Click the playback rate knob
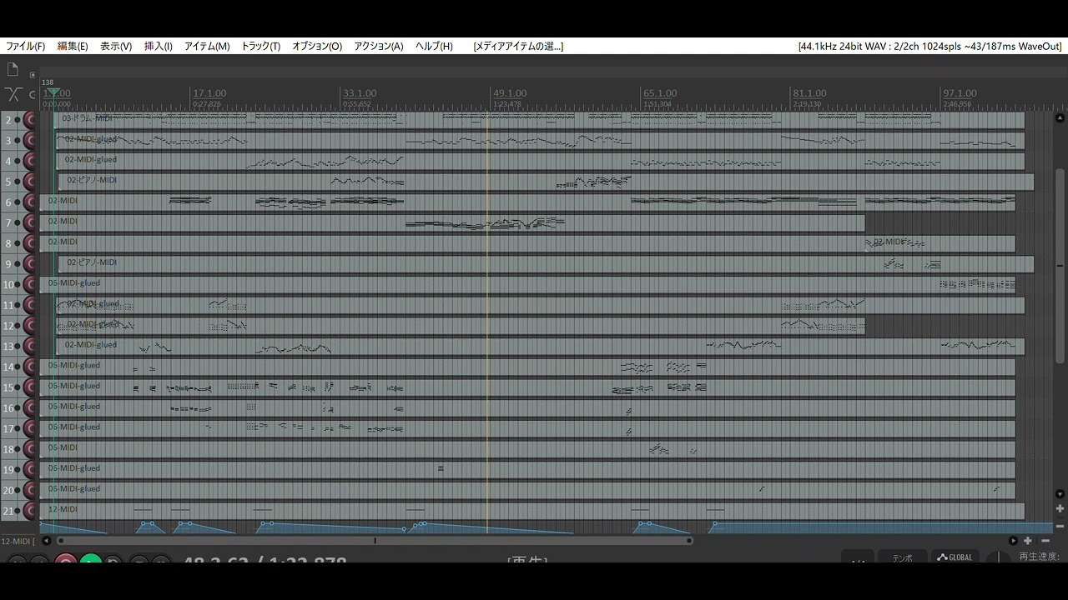This screenshot has height=600, width=1068. click(x=999, y=557)
